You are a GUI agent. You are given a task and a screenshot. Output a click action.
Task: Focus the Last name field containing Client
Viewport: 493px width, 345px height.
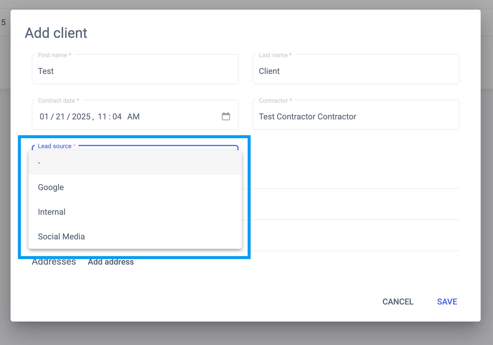(356, 71)
